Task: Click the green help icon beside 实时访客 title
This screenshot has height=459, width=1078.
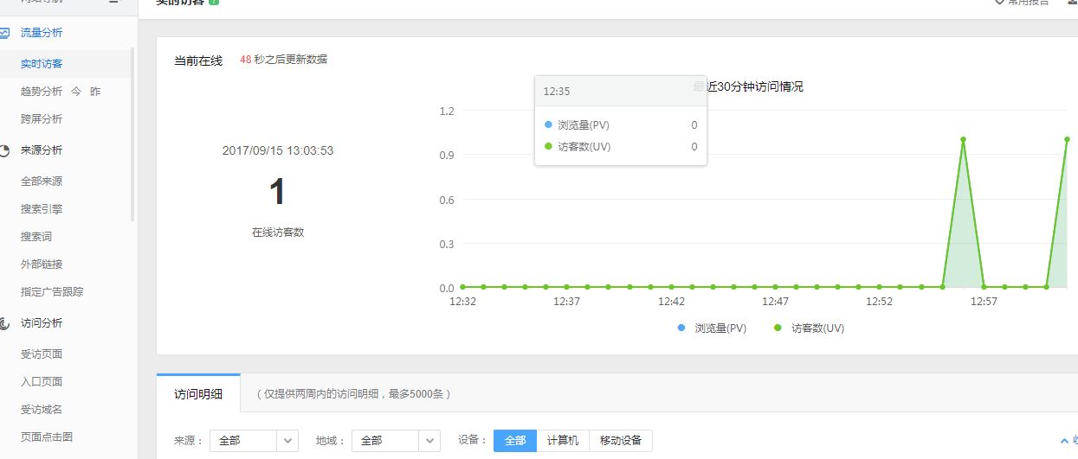Action: click(214, 3)
